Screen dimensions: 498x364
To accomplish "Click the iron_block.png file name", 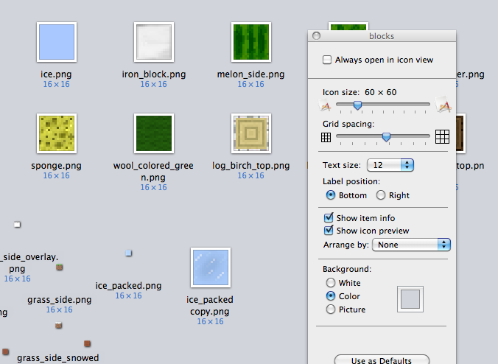I will point(154,74).
